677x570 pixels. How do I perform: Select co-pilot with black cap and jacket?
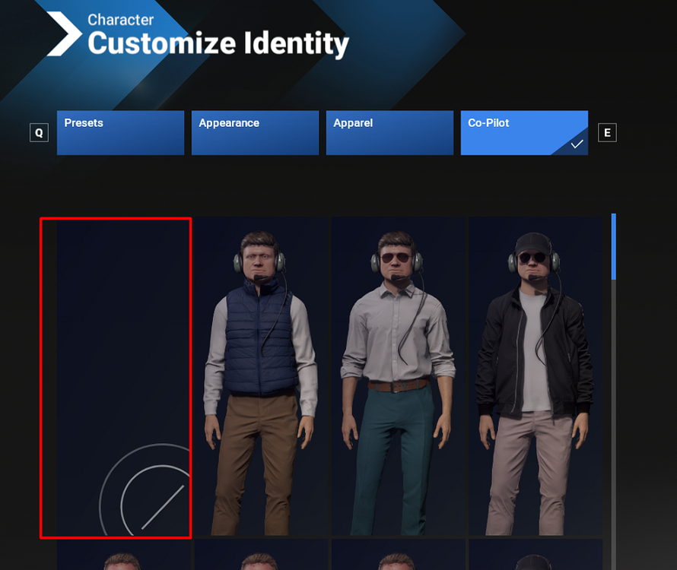[535, 377]
